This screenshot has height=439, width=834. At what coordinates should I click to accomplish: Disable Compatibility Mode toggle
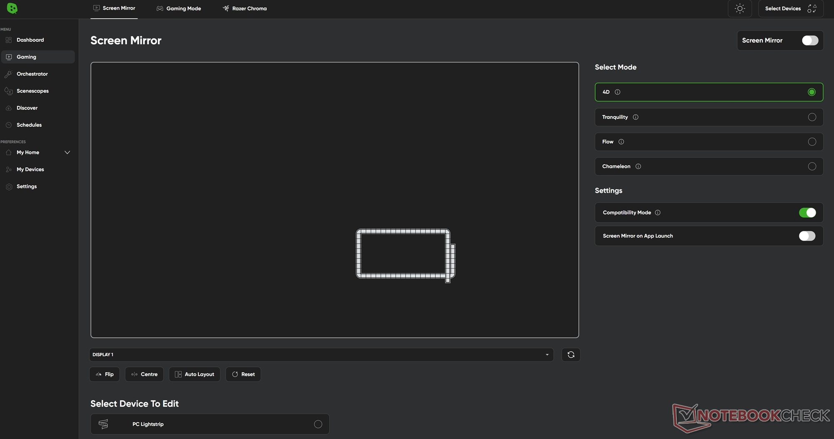click(x=807, y=213)
